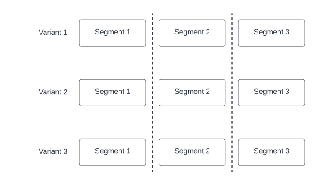Image resolution: width=318 pixels, height=185 pixels.
Task: Click dashed divider between Variant 1's Segments 2 and 3
Action: [232, 33]
